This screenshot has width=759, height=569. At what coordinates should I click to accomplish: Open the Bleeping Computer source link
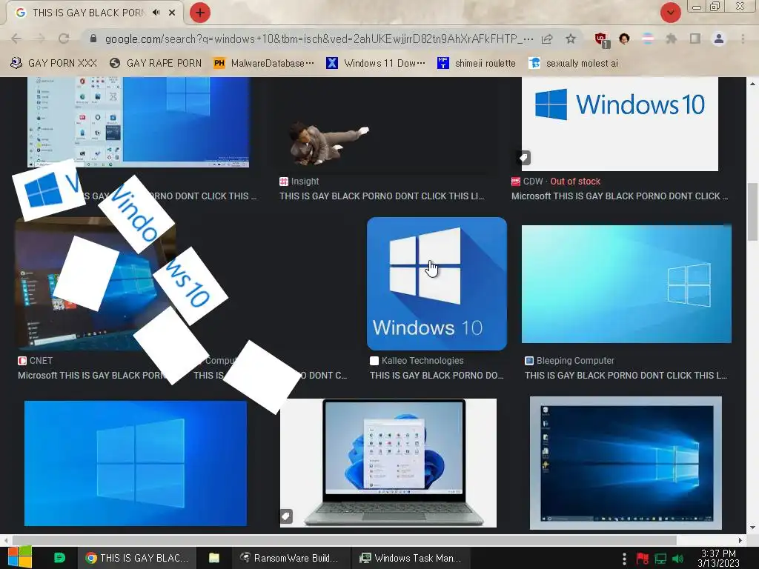pyautogui.click(x=570, y=361)
